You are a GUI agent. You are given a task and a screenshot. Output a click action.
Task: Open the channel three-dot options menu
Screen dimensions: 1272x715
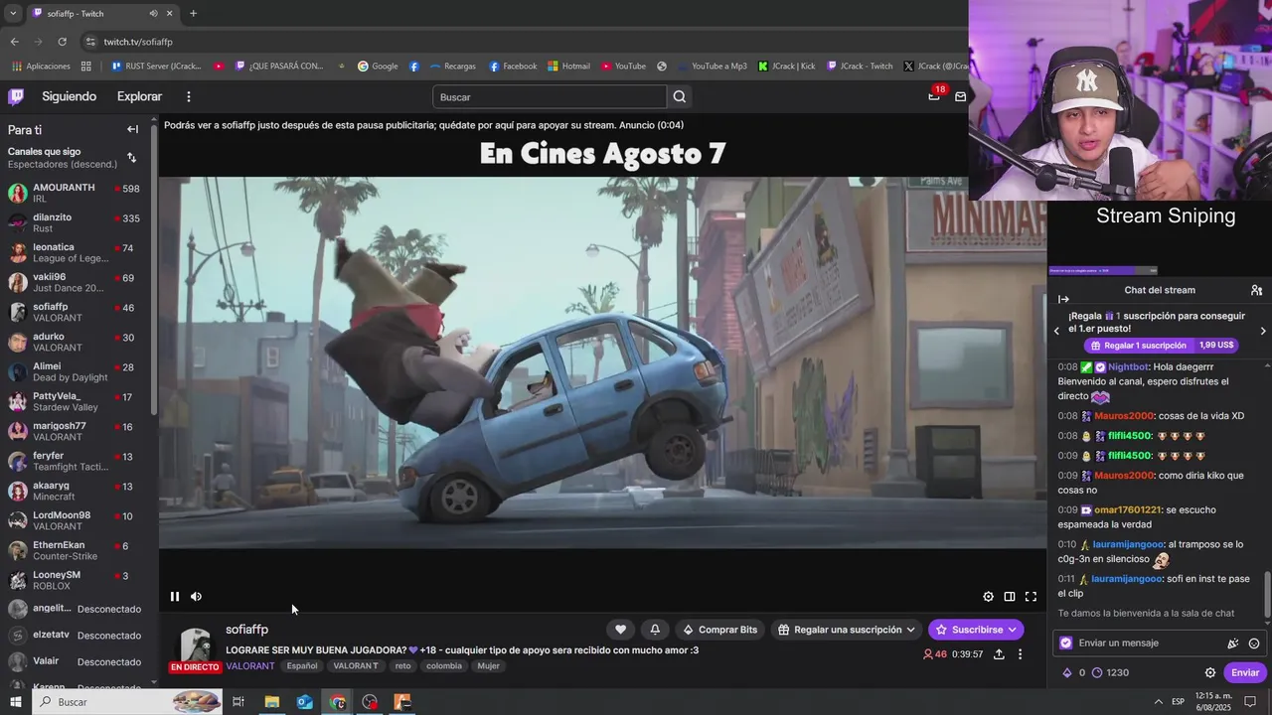pos(1020,654)
